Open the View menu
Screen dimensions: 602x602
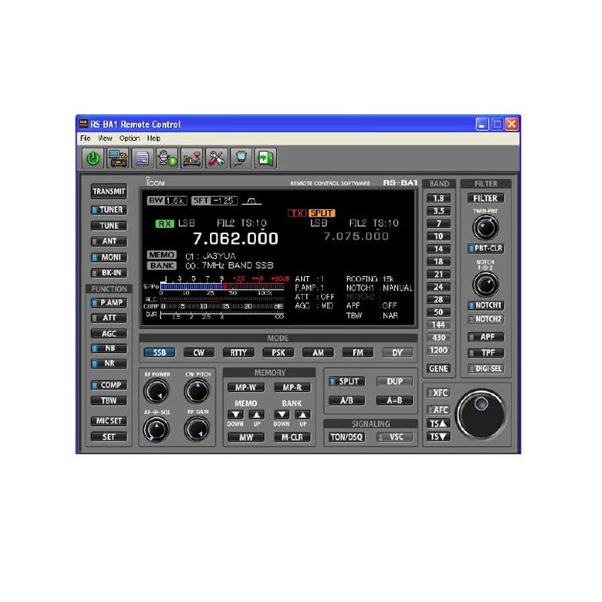(x=105, y=138)
